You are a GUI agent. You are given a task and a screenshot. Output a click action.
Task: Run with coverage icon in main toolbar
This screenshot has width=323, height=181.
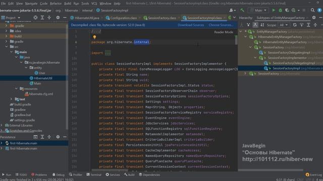pos(287,10)
